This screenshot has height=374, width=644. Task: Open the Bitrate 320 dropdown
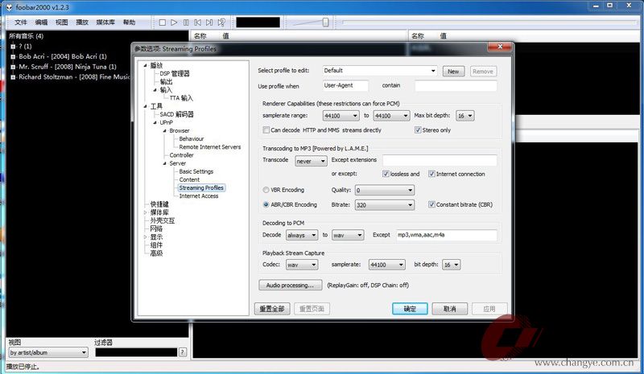[x=385, y=205]
